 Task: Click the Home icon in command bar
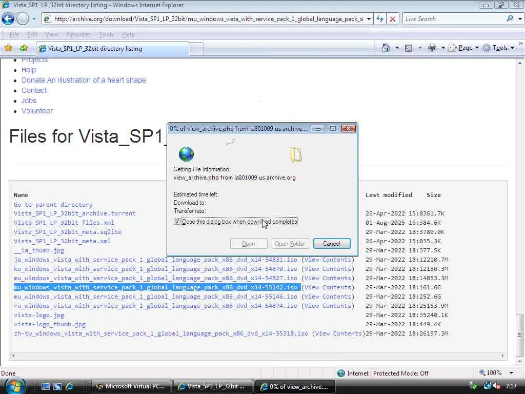(x=386, y=48)
